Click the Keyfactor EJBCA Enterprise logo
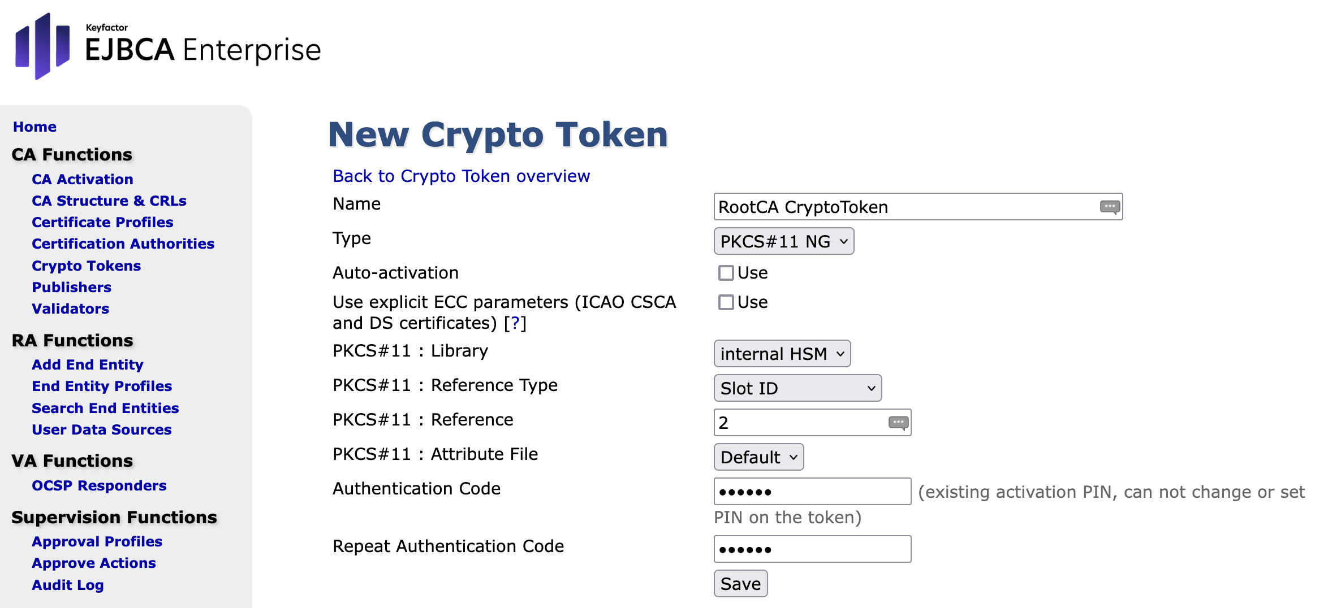This screenshot has height=608, width=1328. coord(167,46)
